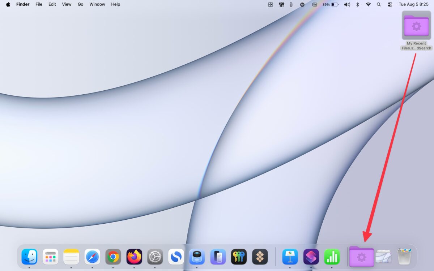Open the Window menu
This screenshot has height=271, width=434.
click(x=97, y=4)
